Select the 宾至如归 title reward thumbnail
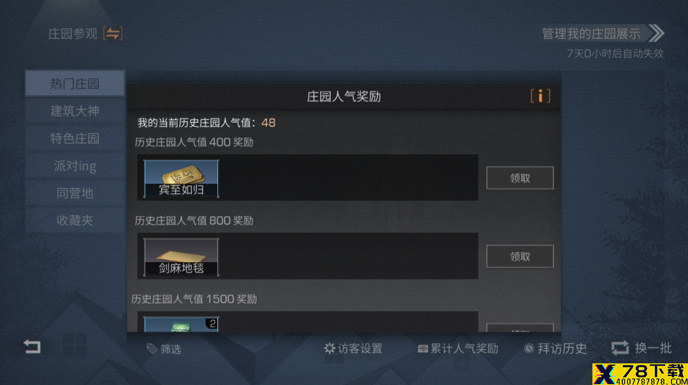The image size is (688, 385). coord(181,178)
